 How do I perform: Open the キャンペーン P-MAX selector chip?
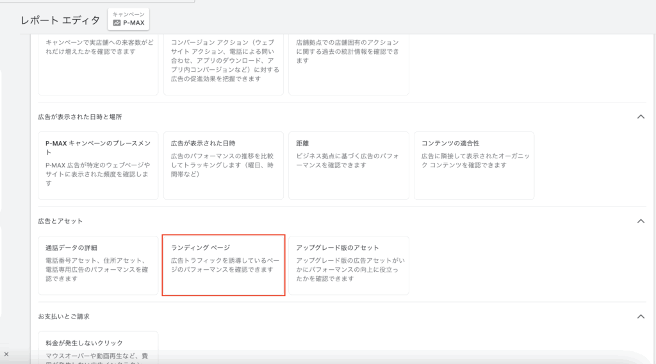click(129, 19)
